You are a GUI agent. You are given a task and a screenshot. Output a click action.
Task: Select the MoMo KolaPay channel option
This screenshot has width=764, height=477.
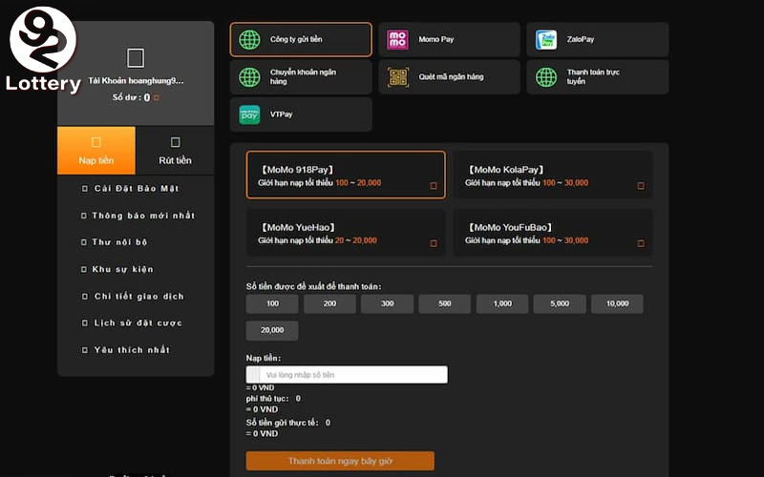[552, 176]
